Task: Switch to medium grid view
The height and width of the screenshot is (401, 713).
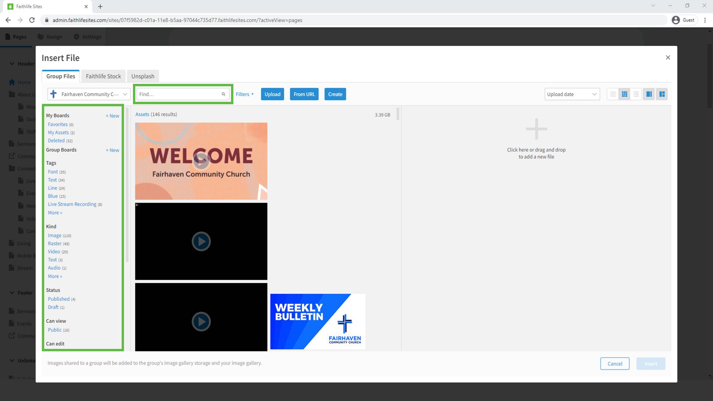Action: (x=625, y=94)
